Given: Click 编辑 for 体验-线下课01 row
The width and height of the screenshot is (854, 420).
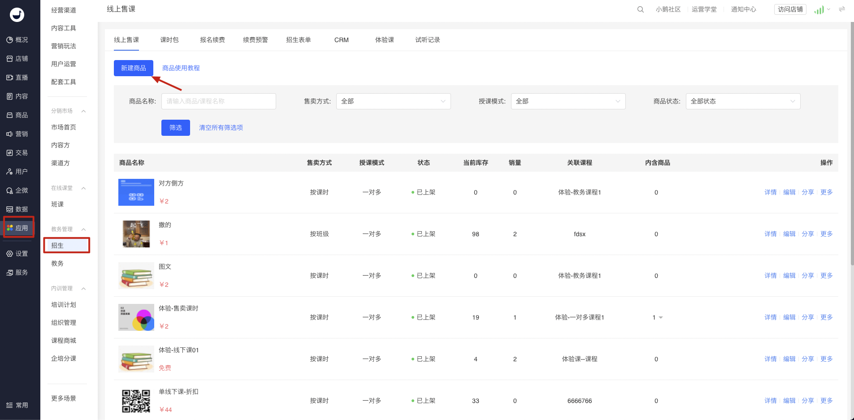Looking at the screenshot, I should (x=789, y=359).
